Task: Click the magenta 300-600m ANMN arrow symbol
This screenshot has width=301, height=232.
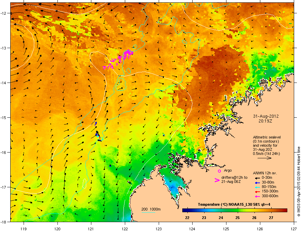Action: coord(257,196)
